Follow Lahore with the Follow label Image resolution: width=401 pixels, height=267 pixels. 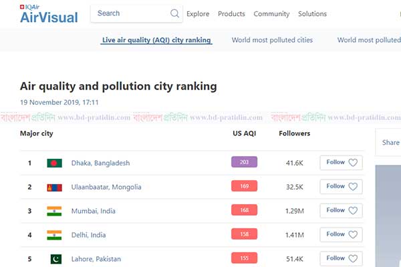pyautogui.click(x=336, y=258)
